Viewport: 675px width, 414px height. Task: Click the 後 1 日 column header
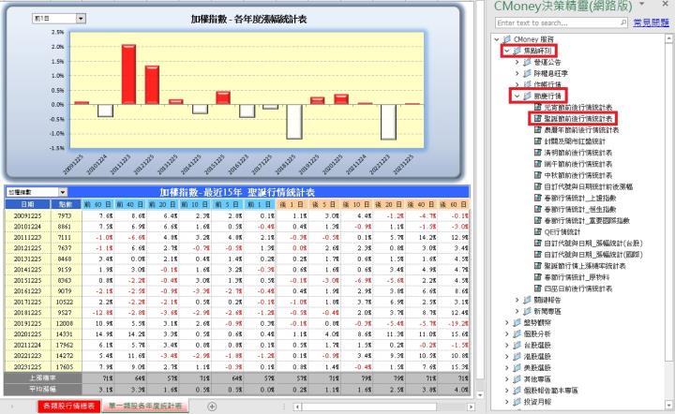coord(292,204)
